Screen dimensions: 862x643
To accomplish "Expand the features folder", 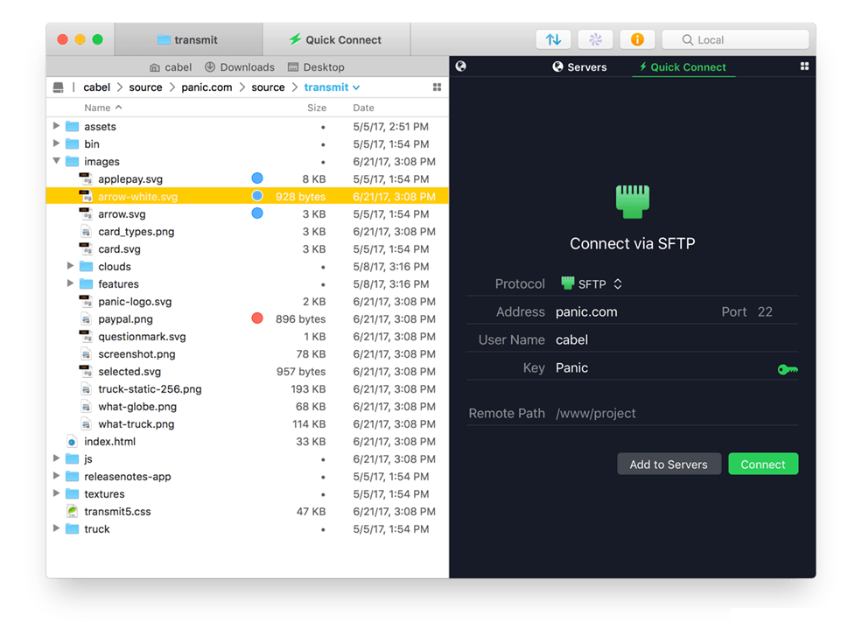I will tap(70, 283).
